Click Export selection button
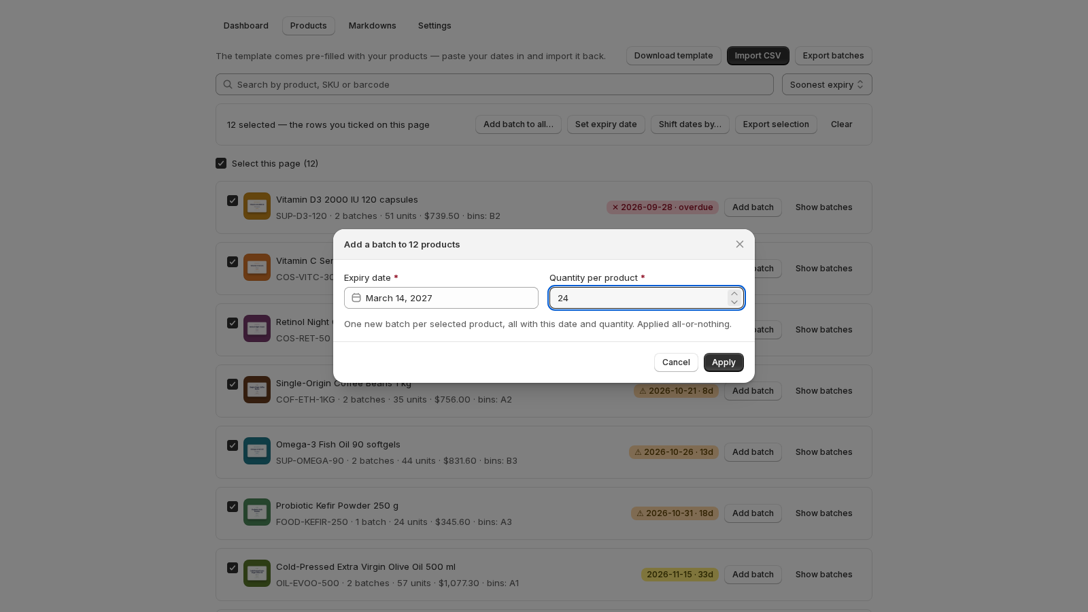 776,124
